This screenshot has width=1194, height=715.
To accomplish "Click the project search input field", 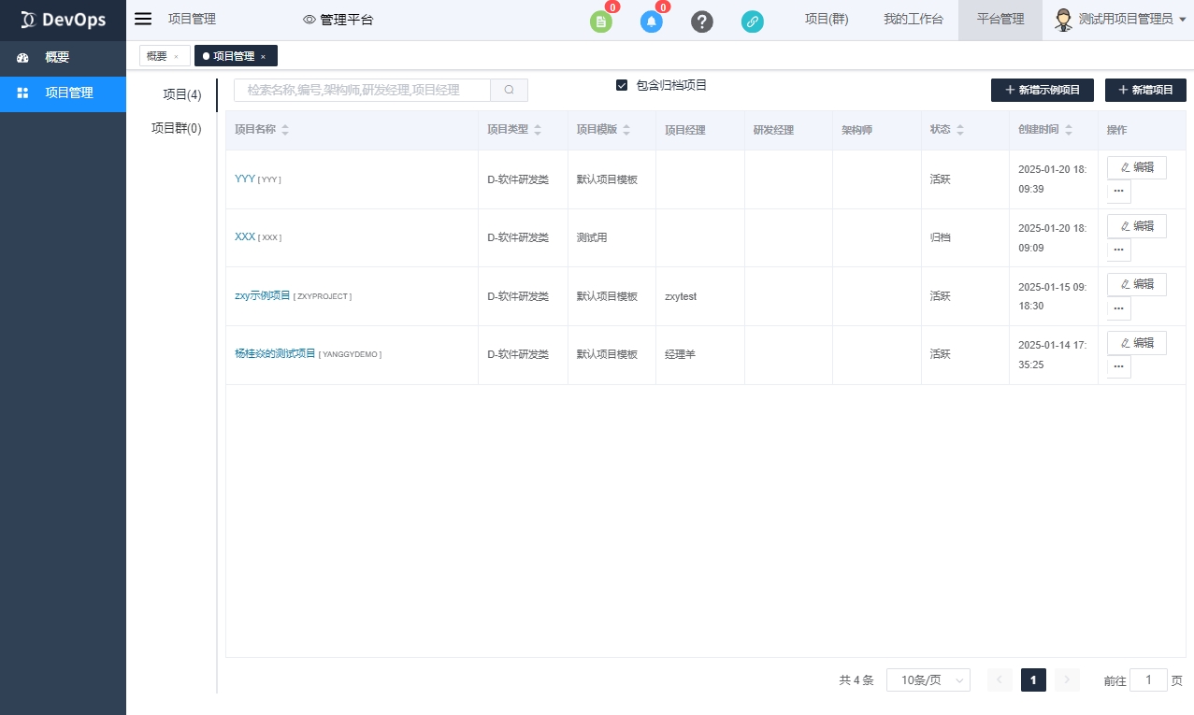I will [x=363, y=90].
